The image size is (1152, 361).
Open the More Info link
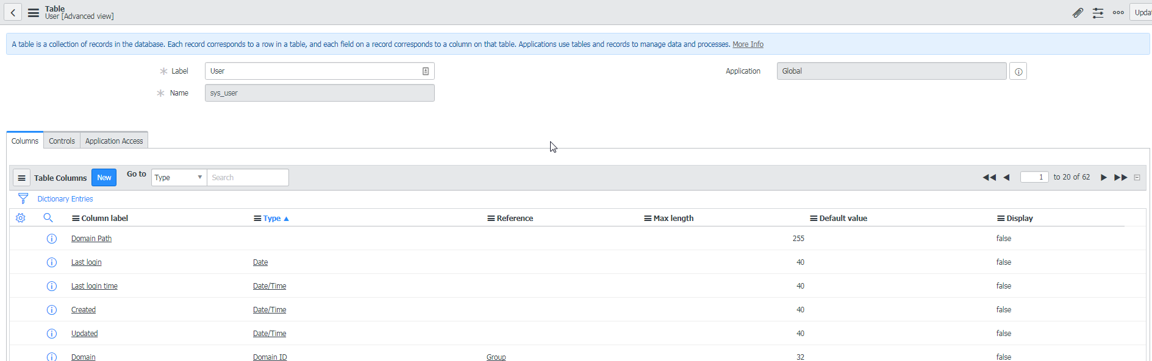(x=748, y=44)
